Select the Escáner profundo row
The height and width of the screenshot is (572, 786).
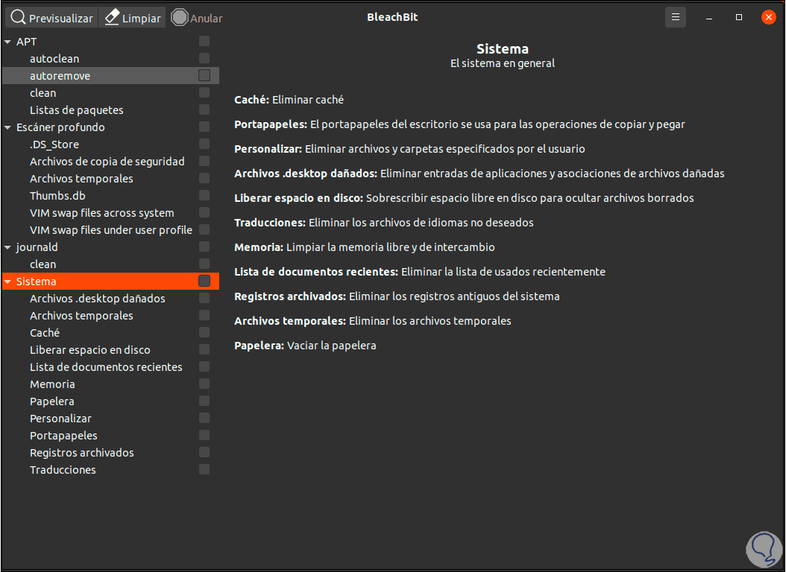click(111, 127)
